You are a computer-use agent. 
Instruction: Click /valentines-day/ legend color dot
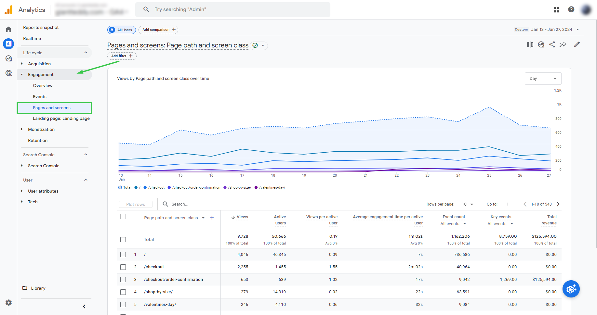(256, 187)
